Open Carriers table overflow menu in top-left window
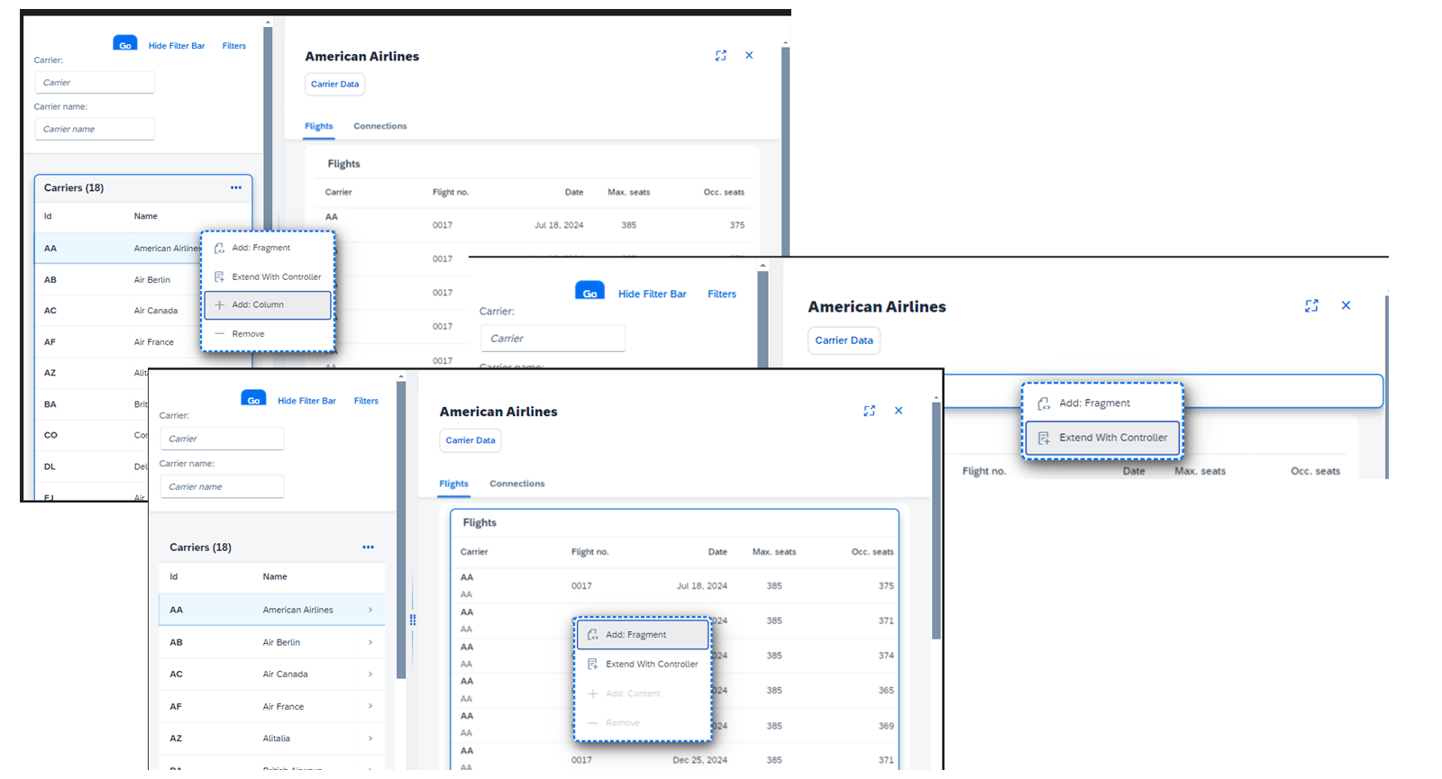 click(x=236, y=188)
